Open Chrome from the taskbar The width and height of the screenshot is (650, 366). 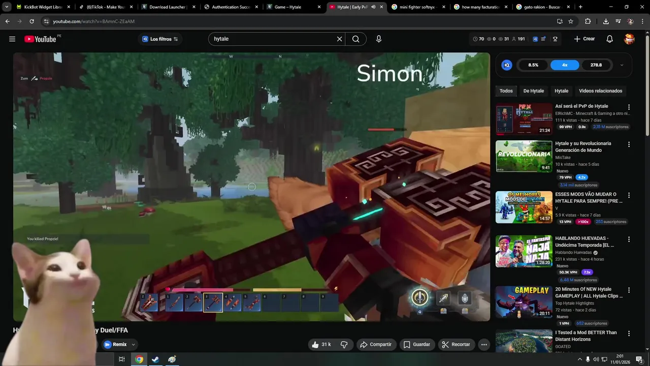139,359
